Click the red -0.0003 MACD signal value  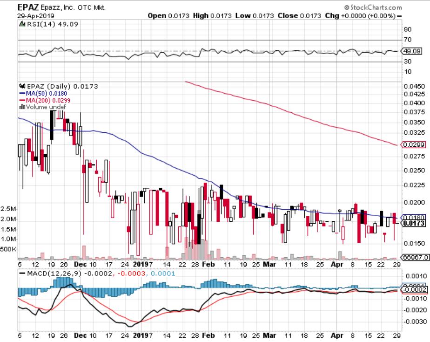[x=131, y=274]
